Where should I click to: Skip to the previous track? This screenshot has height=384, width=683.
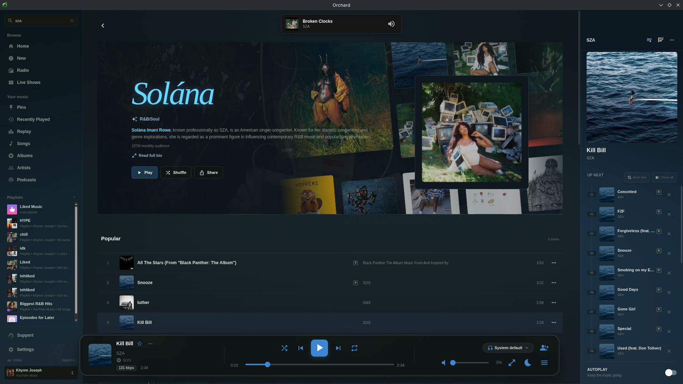click(x=301, y=348)
